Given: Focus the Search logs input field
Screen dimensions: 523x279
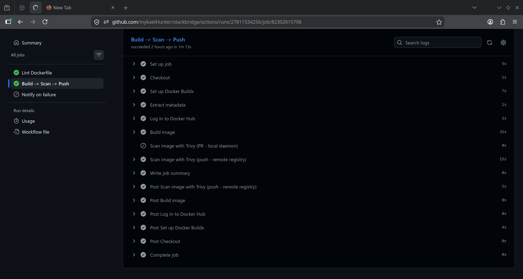Looking at the screenshot, I should [x=437, y=43].
